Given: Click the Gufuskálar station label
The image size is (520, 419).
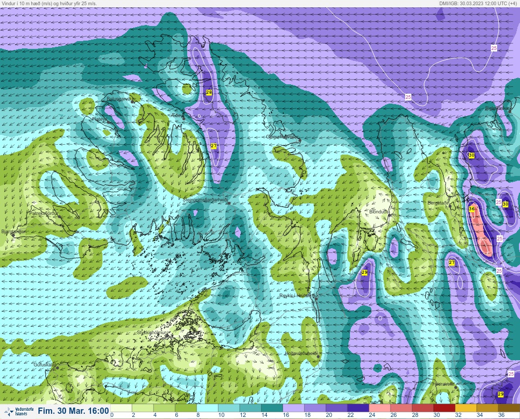Looking at the screenshot, I should pyautogui.click(x=45, y=364).
